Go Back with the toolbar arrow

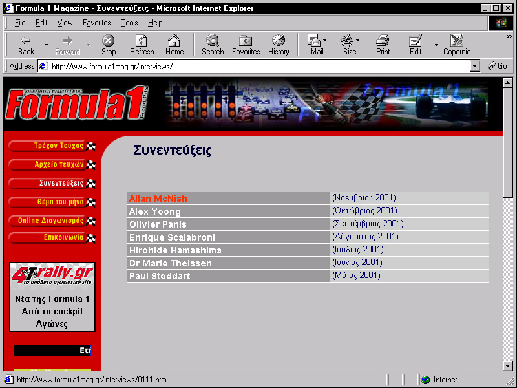(x=26, y=45)
